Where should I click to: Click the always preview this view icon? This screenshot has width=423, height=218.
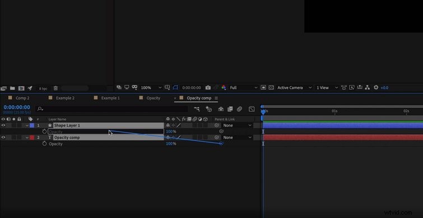click(119, 87)
